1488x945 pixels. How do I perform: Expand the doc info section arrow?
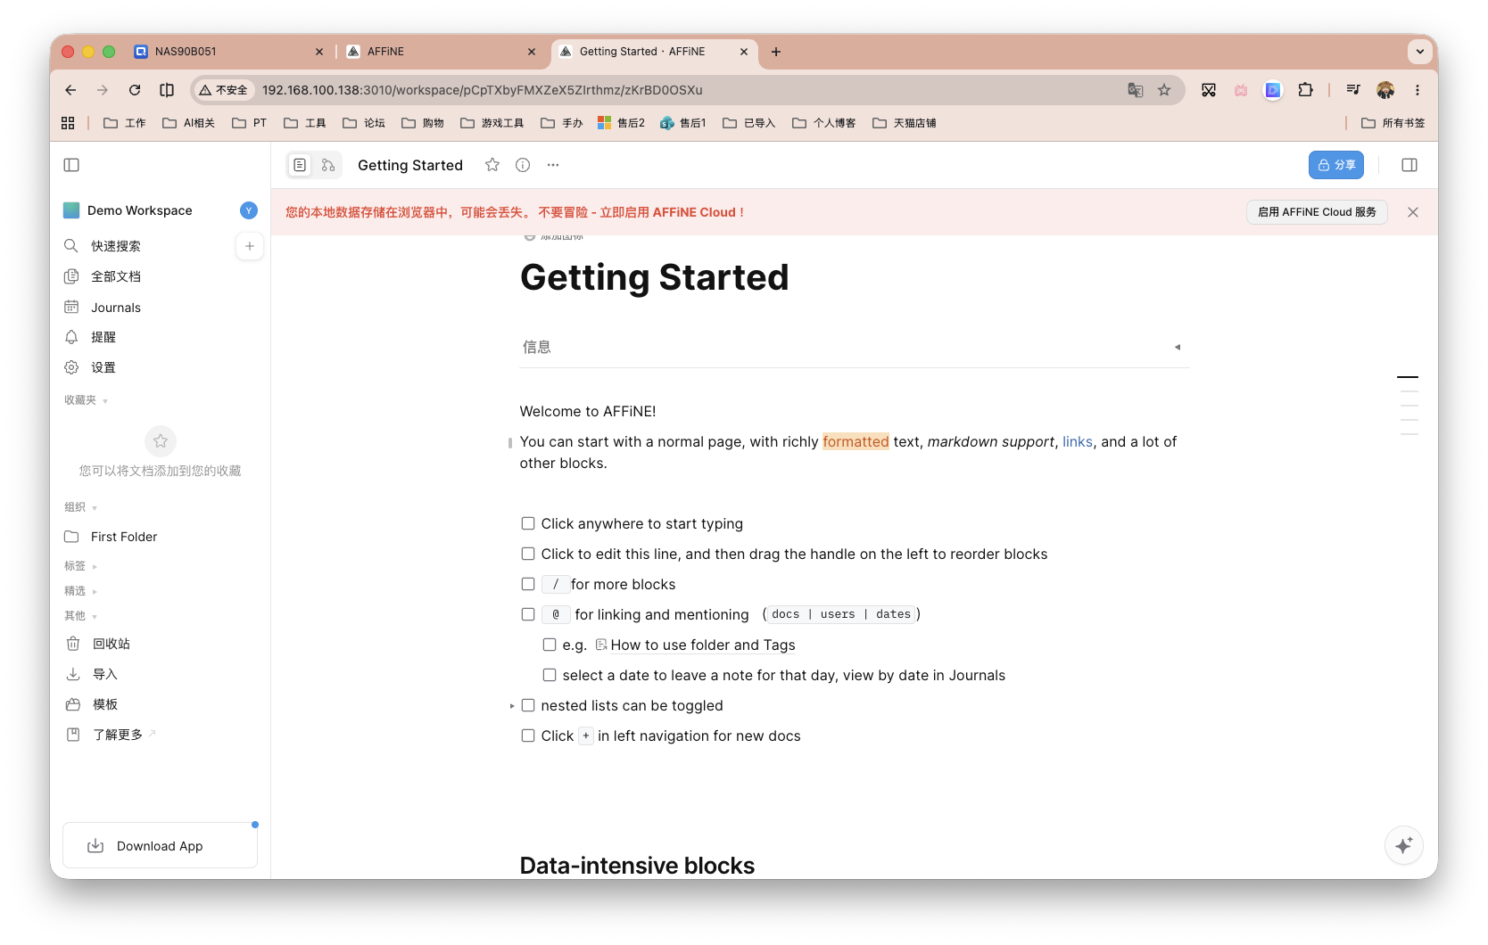pos(1178,348)
